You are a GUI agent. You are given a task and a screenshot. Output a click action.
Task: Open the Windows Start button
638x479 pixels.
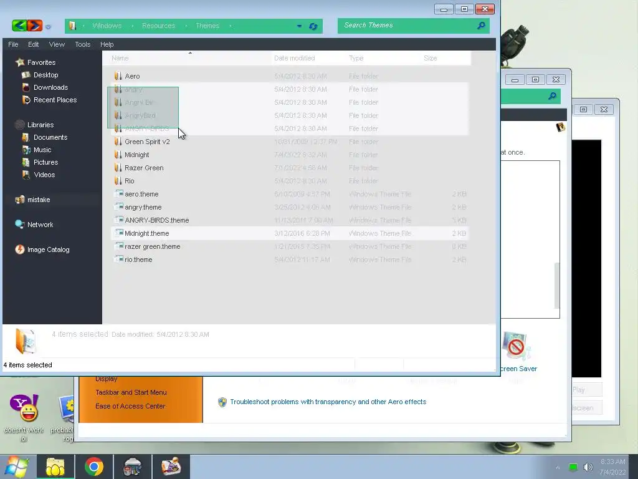(16, 467)
